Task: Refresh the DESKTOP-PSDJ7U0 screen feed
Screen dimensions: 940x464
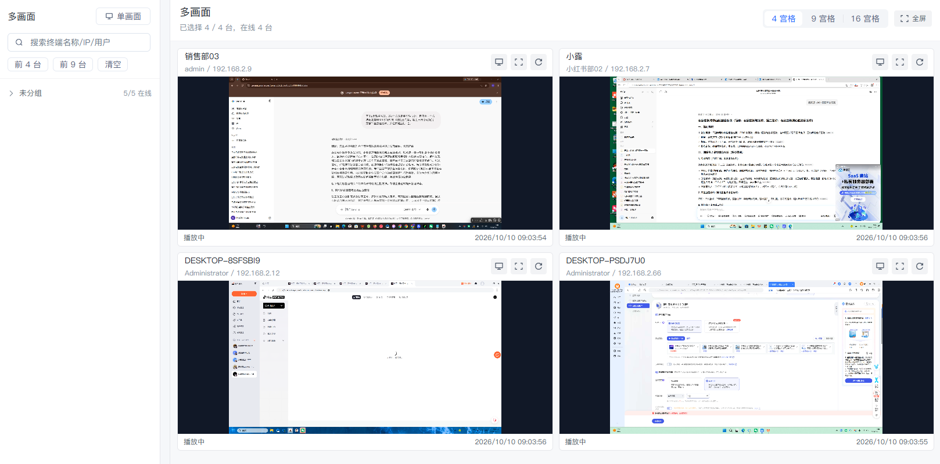Action: click(920, 266)
